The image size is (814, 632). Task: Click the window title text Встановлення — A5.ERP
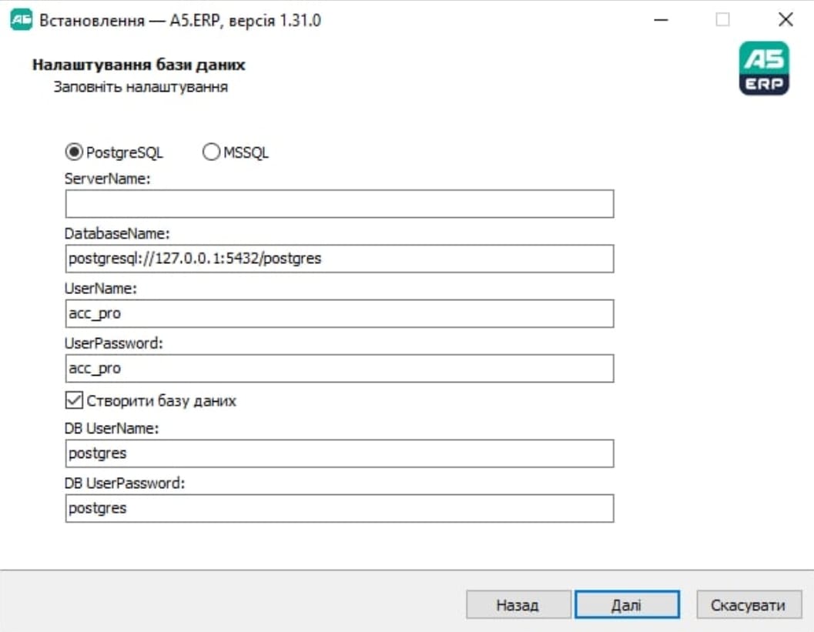tap(179, 21)
